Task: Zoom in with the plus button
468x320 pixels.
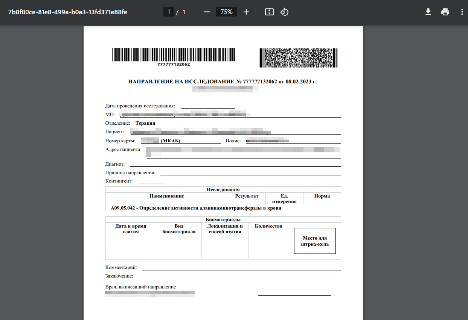Action: [x=246, y=12]
